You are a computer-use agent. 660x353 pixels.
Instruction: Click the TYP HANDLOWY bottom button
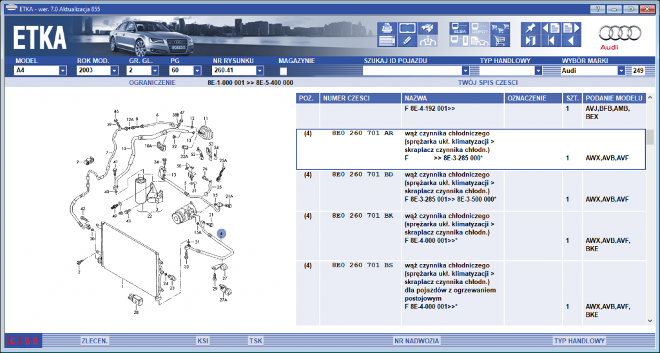(579, 341)
